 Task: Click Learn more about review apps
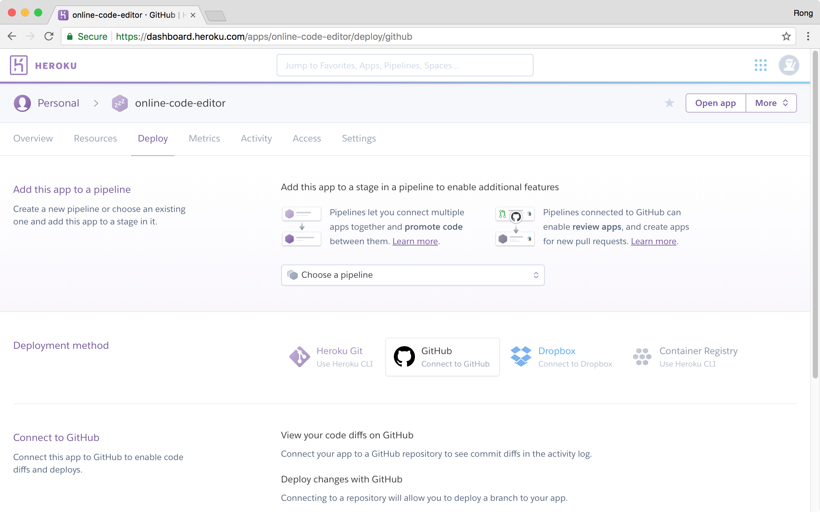[x=653, y=242]
